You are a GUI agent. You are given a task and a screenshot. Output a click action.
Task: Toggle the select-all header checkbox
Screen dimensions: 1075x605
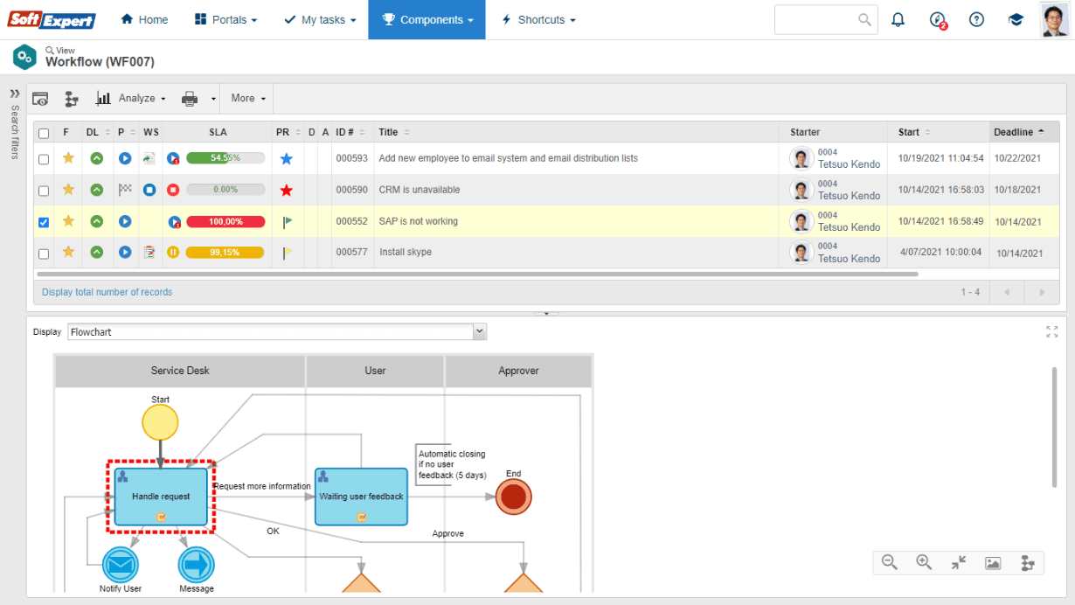click(x=44, y=133)
